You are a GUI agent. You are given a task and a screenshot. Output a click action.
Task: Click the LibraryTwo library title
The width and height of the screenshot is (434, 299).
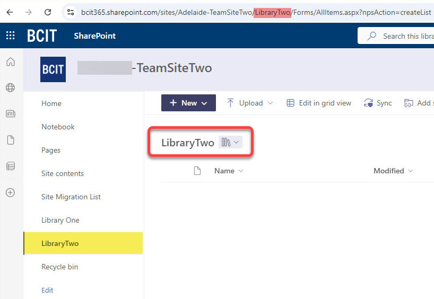pyautogui.click(x=188, y=143)
